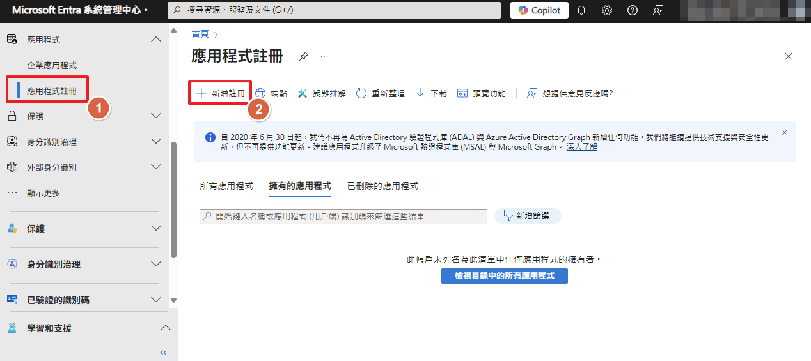Switch to 已刪除的應用程式 tab
Screen dimensions: 811x361
coord(382,186)
